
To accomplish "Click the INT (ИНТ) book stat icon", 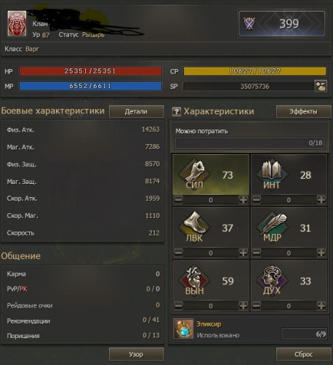I will [272, 173].
